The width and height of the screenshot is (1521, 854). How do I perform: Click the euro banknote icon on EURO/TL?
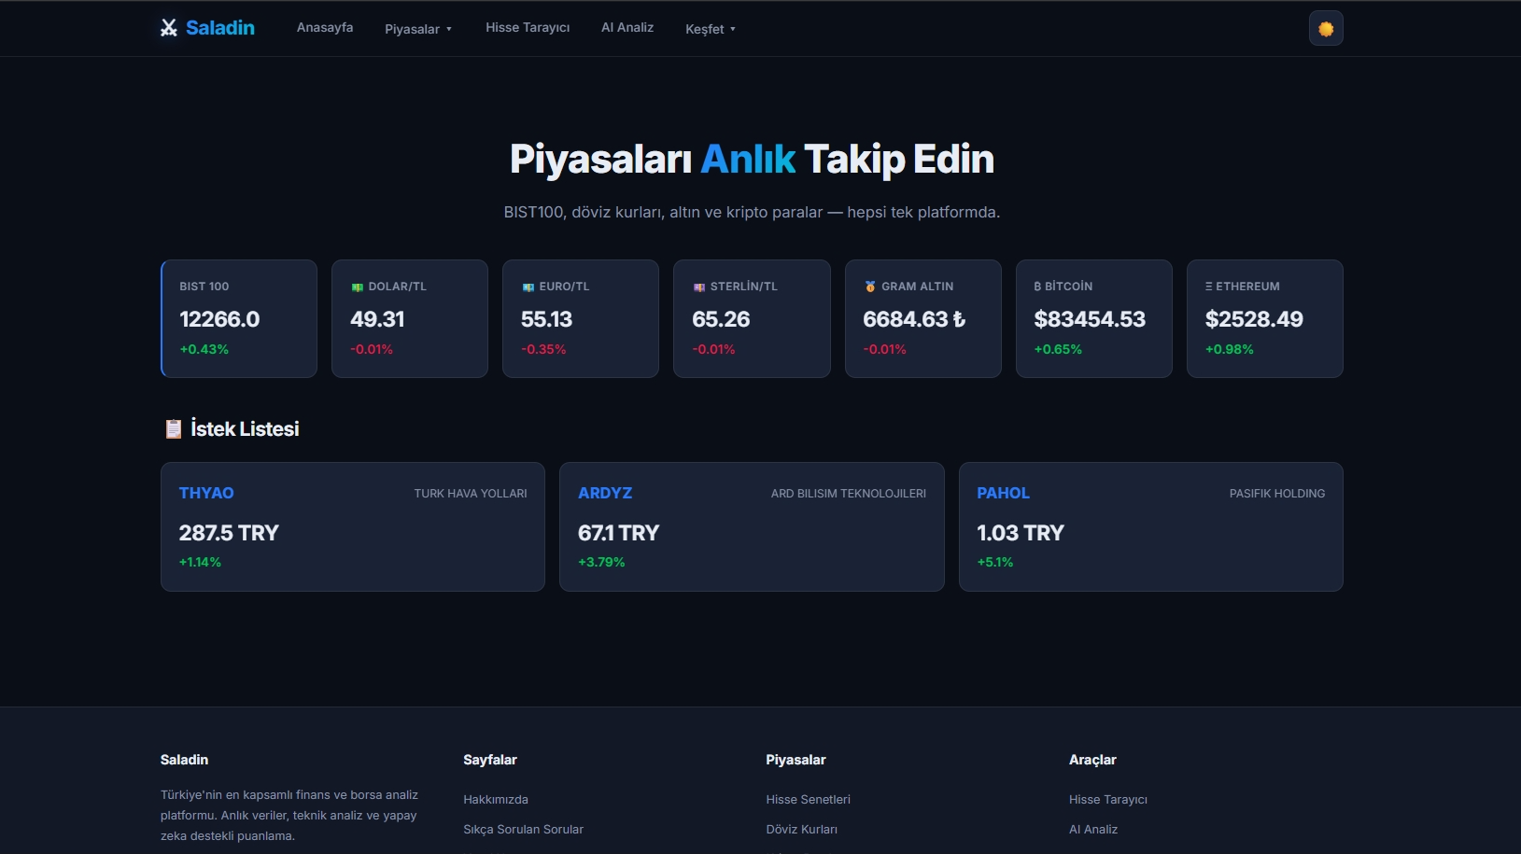(x=528, y=287)
